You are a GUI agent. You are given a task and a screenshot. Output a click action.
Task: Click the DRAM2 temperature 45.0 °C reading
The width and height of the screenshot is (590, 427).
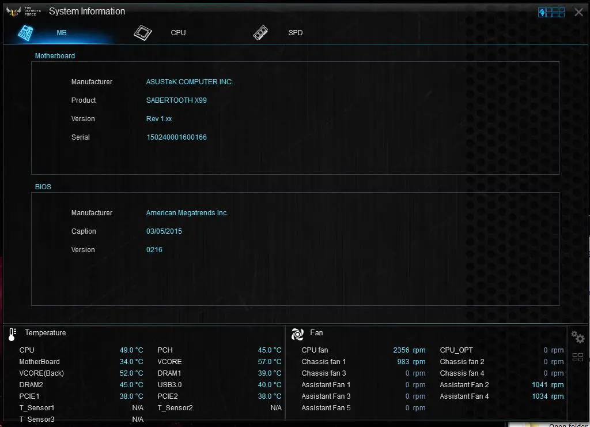coord(131,385)
